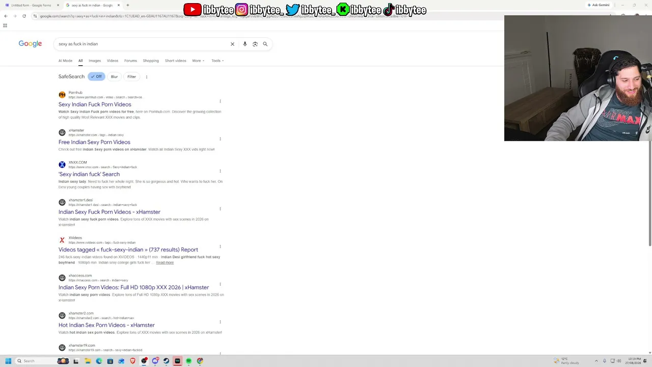Set SafeSearch to Off
Screen dimensions: 652x367
click(x=96, y=76)
